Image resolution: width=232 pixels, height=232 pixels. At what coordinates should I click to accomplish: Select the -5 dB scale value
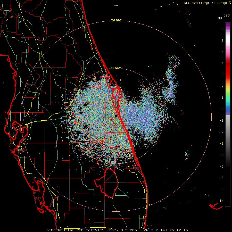(221, 167)
